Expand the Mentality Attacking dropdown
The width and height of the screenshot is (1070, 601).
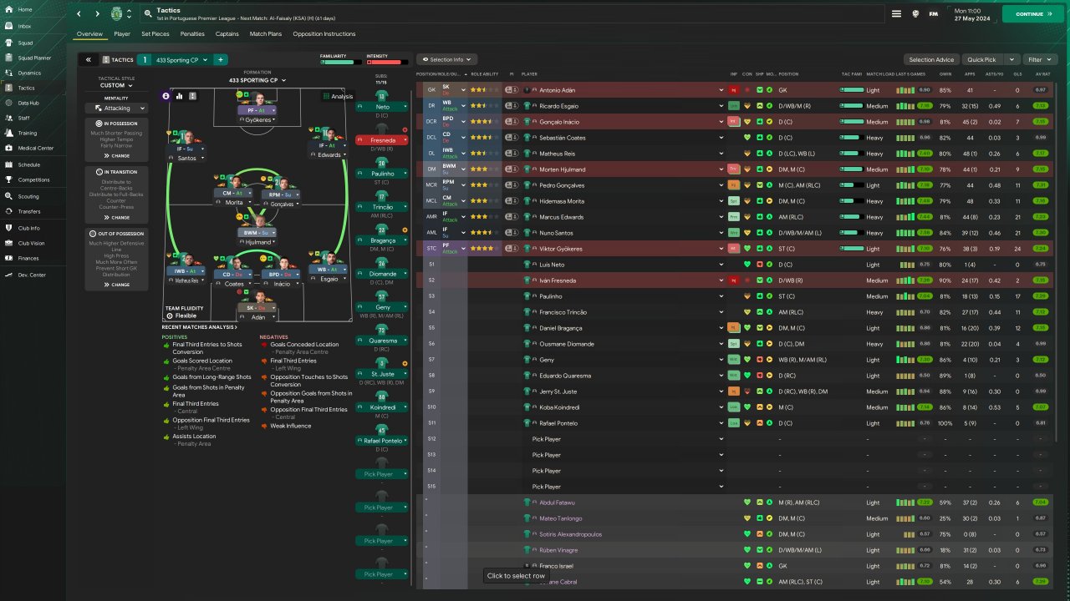[116, 108]
